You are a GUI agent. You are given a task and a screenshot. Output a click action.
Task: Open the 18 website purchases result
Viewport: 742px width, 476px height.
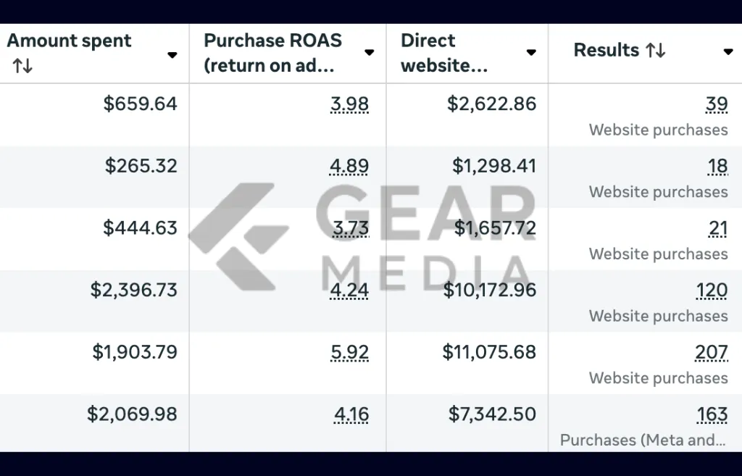[718, 166]
